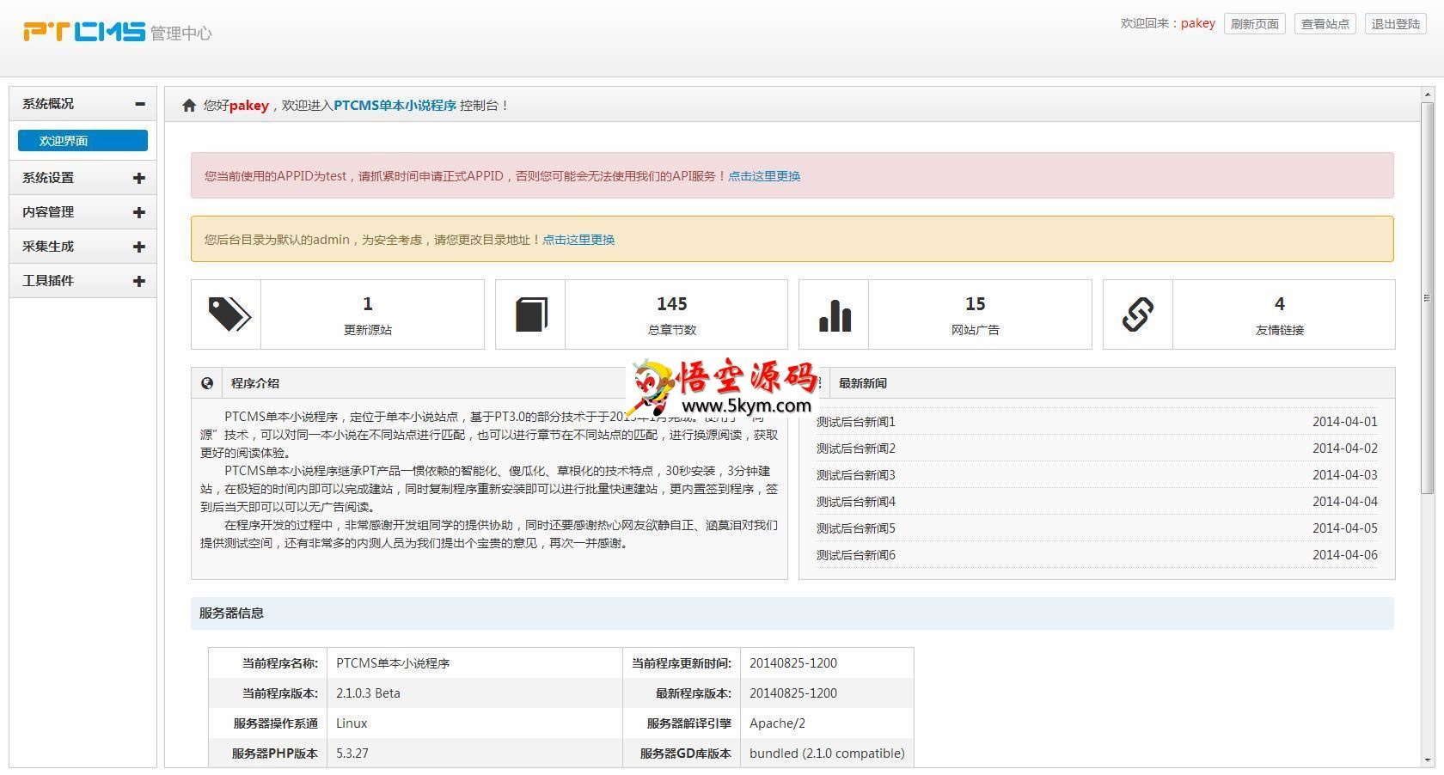Viewport: 1444px width, 775px height.
Task: Open the 内容管理 sidebar section
Action: coord(83,212)
